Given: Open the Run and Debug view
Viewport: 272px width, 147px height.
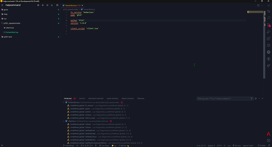Looking at the screenshot, I should click(x=268, y=32).
